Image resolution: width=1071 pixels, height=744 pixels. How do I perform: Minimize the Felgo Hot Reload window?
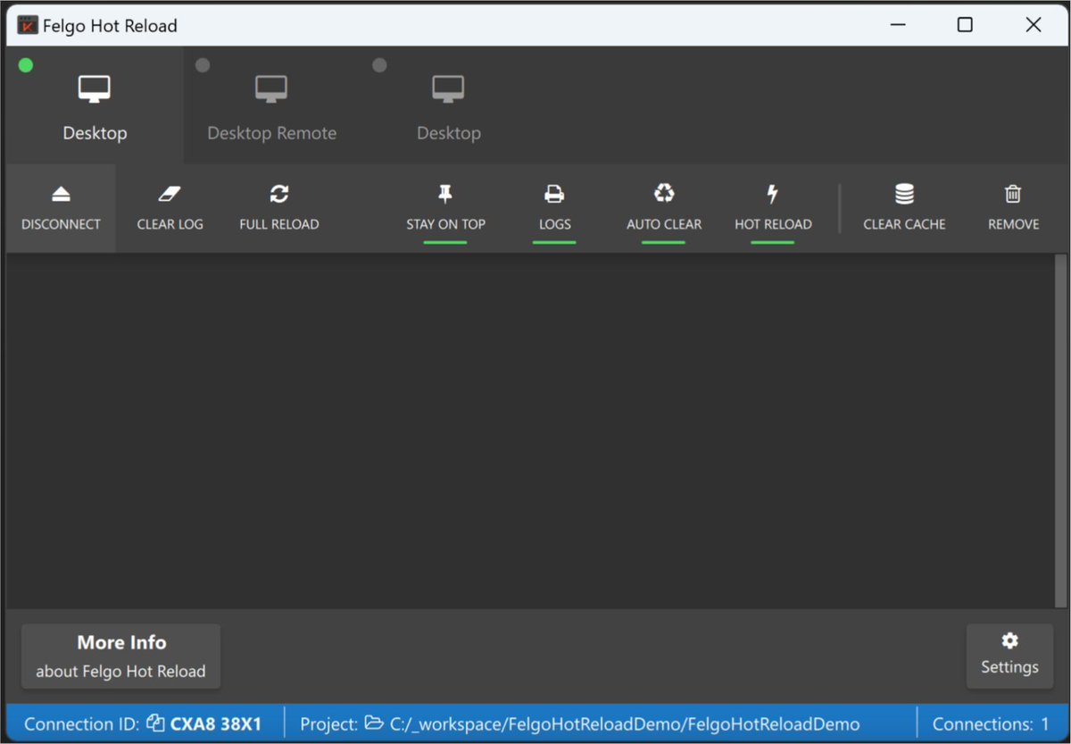pos(896,25)
